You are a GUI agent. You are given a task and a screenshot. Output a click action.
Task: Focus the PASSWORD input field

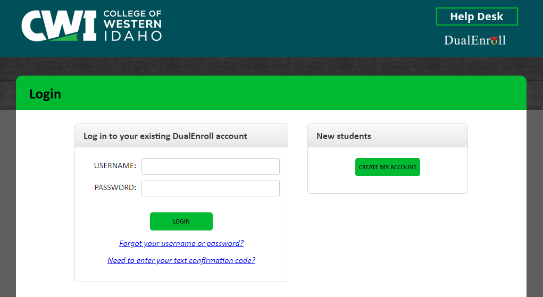[x=211, y=188]
